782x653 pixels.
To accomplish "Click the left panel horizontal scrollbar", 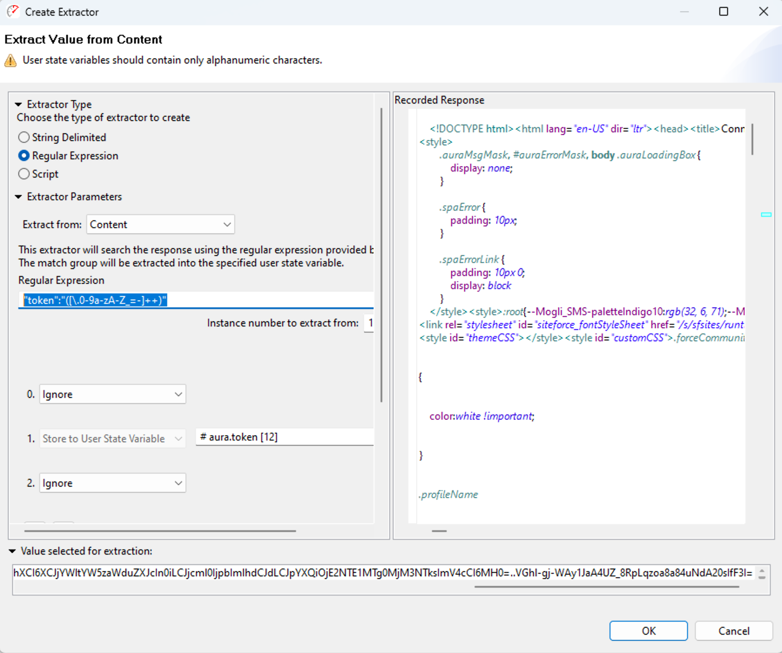I will point(160,531).
